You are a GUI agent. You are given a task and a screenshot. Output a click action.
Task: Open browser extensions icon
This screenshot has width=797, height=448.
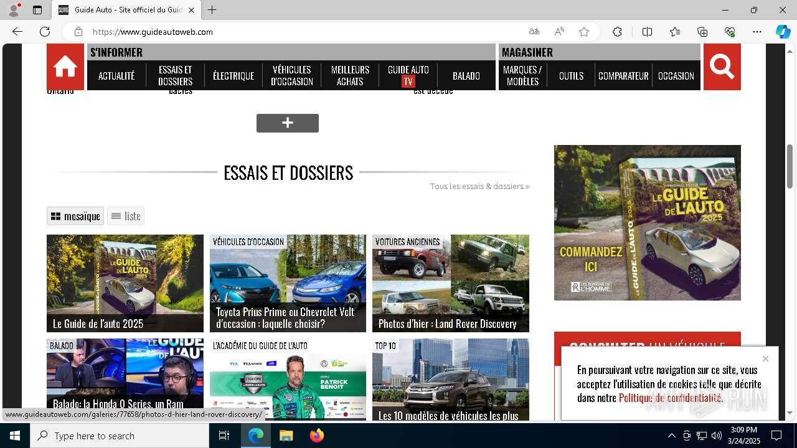pyautogui.click(x=617, y=32)
